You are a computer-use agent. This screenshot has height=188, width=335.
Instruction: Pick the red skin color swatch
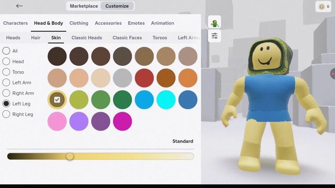[x=144, y=78]
